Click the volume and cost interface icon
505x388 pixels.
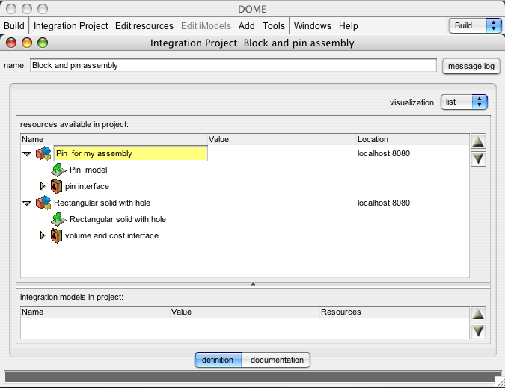coord(56,235)
